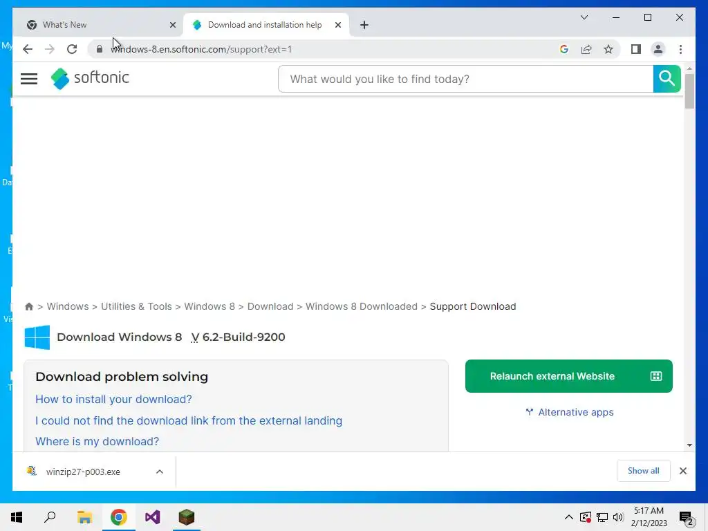Viewport: 708px width, 531px height.
Task: Click the green search button
Action: 667,79
